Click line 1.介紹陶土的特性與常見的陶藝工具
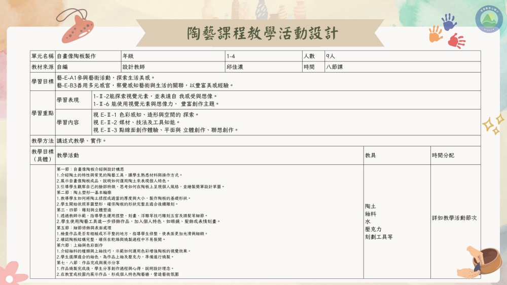This screenshot has height=285, width=507. click(120, 175)
